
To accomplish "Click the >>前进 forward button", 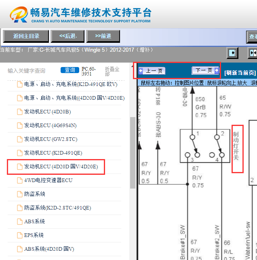I will pos(103,36).
